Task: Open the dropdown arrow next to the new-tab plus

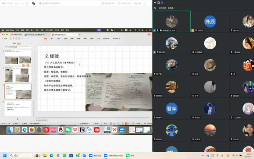Action: pyautogui.click(x=82, y=35)
